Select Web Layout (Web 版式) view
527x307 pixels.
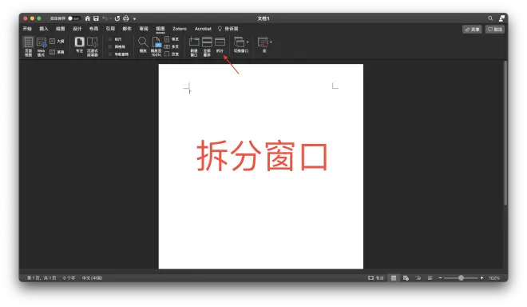point(42,46)
